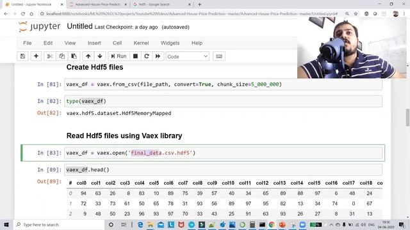The height and width of the screenshot is (230, 410).
Task: Copy selected cells icon
Action: click(61, 56)
